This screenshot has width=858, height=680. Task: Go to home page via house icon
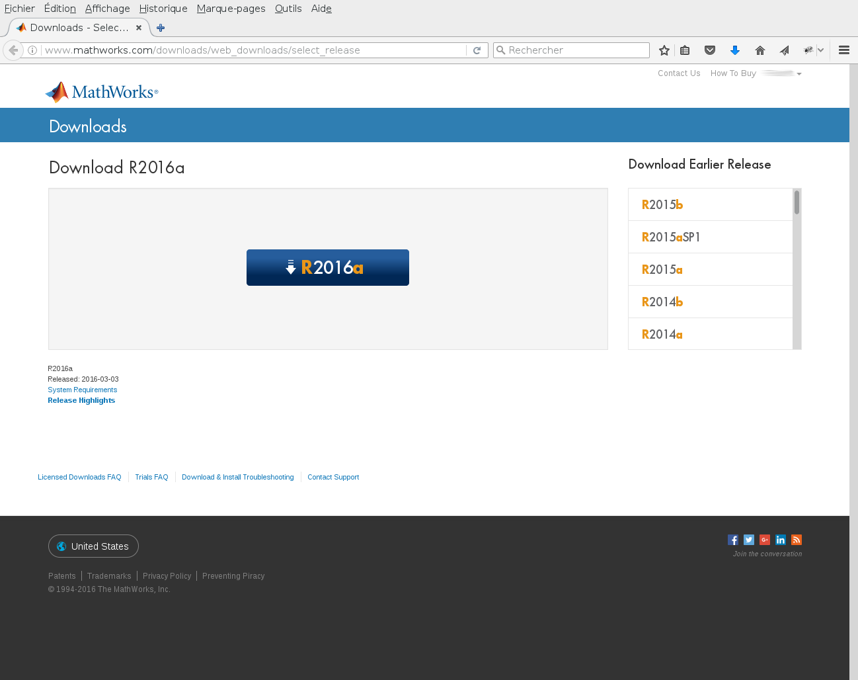click(760, 50)
